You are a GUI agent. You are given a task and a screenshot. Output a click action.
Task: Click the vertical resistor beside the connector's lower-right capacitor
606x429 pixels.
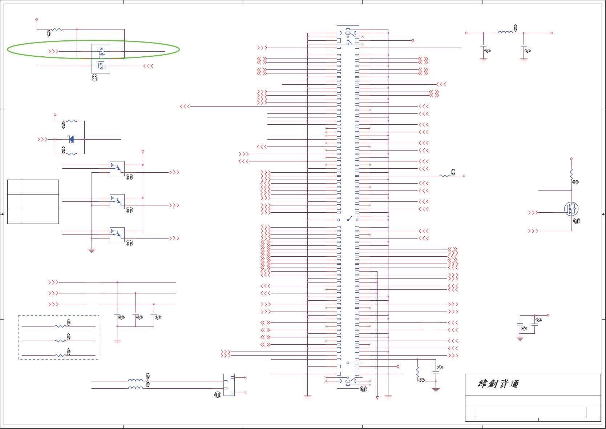pyautogui.click(x=417, y=372)
